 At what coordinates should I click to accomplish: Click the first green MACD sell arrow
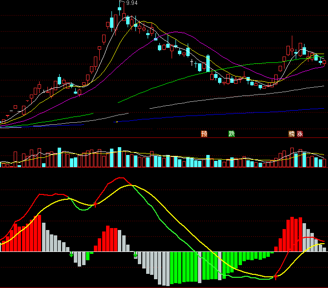point(71,254)
